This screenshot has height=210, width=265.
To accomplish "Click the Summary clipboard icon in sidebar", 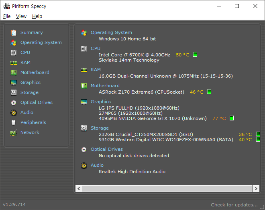I will [14, 33].
